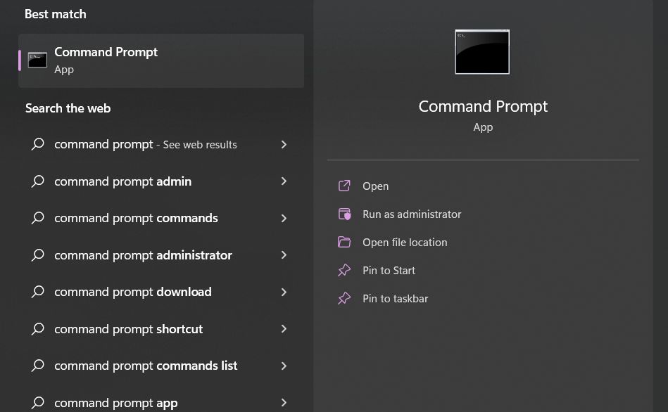Image resolution: width=668 pixels, height=412 pixels.
Task: Click search icon beside 'command prompt admin'
Action: coord(37,181)
